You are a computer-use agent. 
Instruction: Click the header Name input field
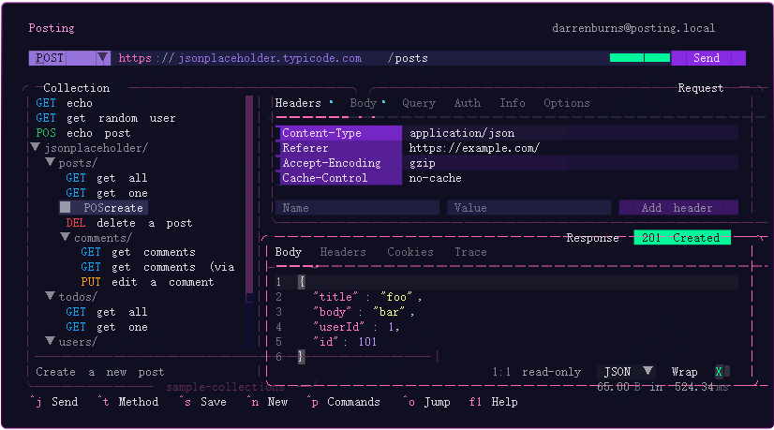361,208
